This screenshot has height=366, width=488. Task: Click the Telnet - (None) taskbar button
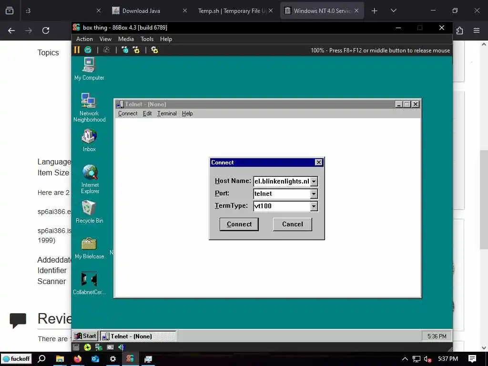pos(138,336)
